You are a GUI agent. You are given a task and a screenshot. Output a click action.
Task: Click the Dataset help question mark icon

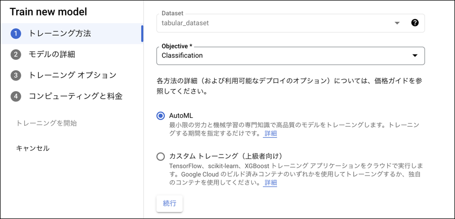point(415,23)
